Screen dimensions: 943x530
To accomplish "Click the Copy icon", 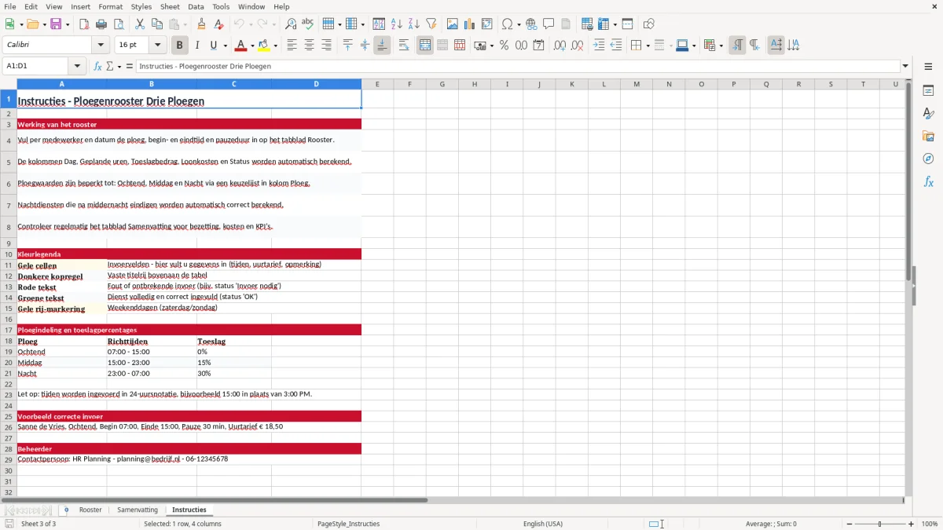I will point(157,24).
